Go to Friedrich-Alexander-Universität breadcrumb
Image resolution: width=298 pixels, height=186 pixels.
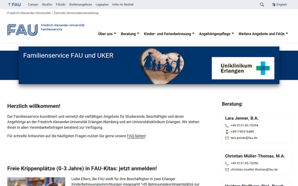click(29, 13)
